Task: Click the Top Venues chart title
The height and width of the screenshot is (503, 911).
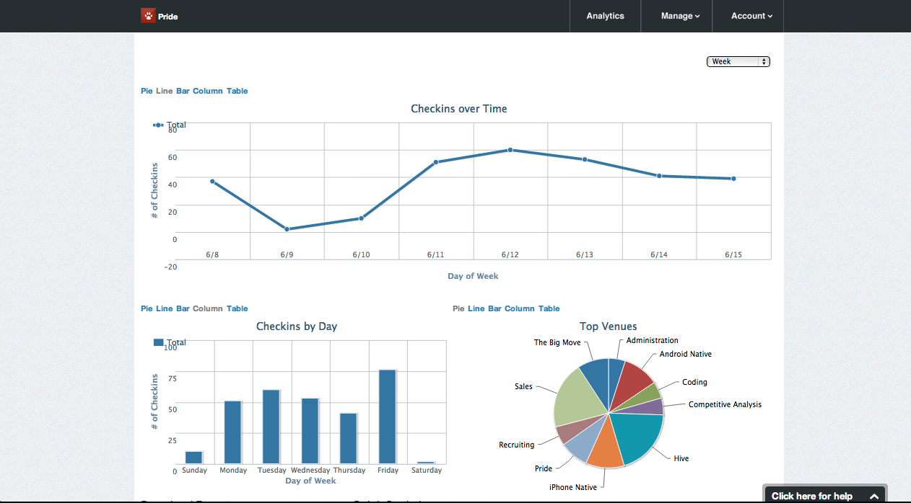Action: (609, 326)
